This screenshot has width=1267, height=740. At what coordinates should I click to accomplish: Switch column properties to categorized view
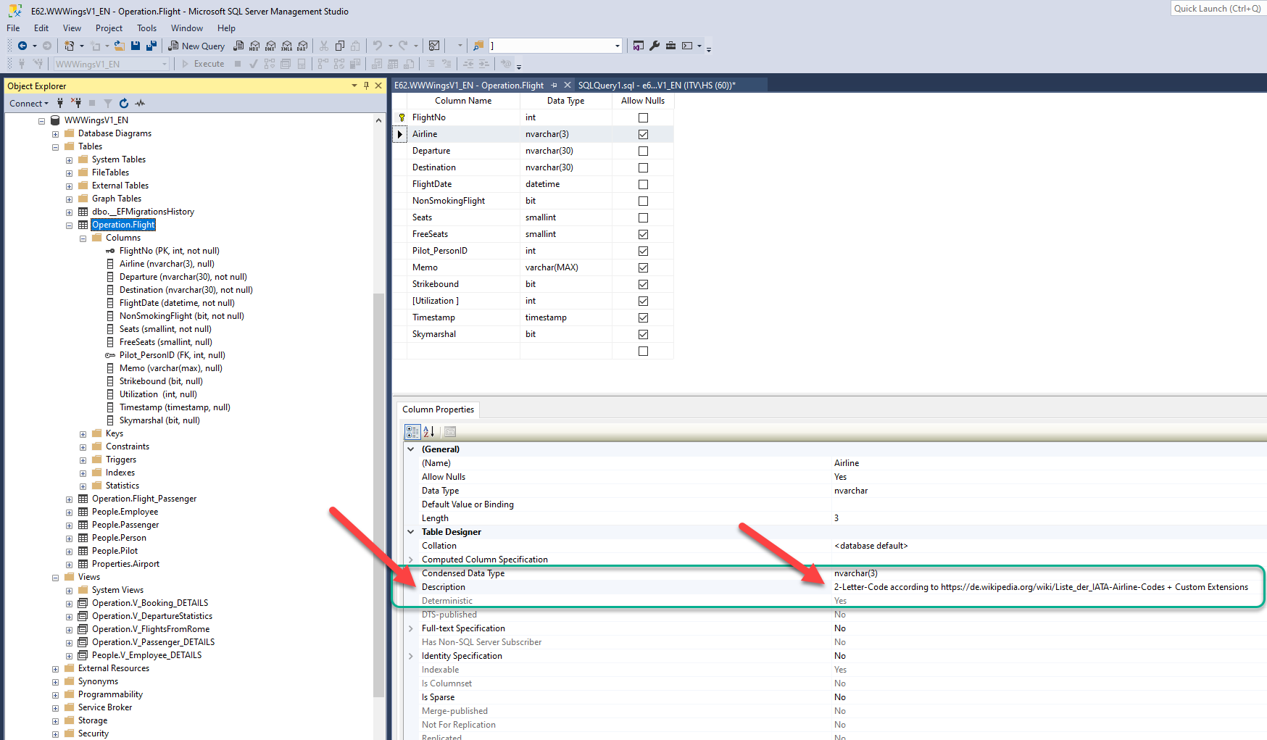pos(412,432)
